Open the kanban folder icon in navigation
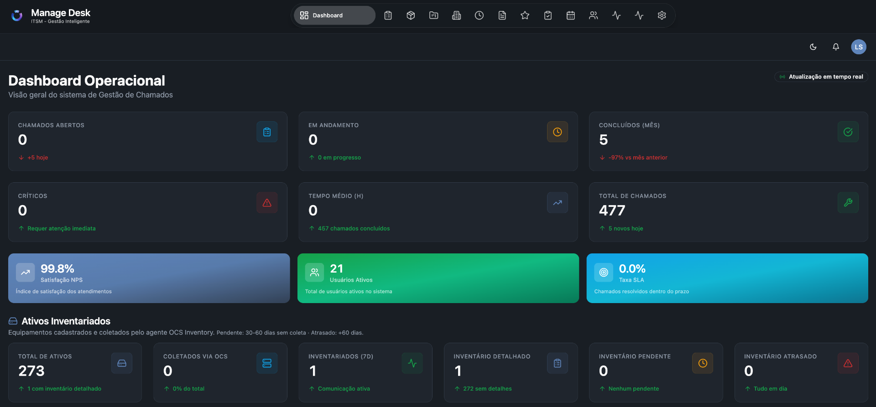The image size is (876, 407). 434,15
